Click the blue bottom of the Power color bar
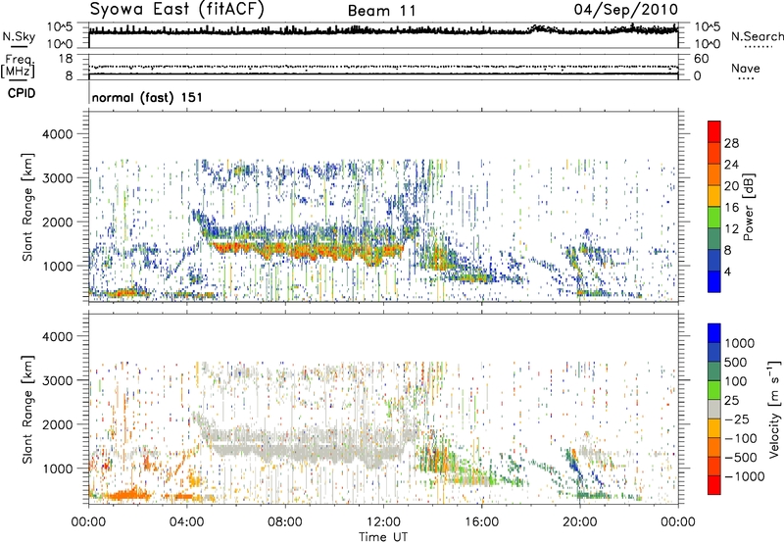 714,281
